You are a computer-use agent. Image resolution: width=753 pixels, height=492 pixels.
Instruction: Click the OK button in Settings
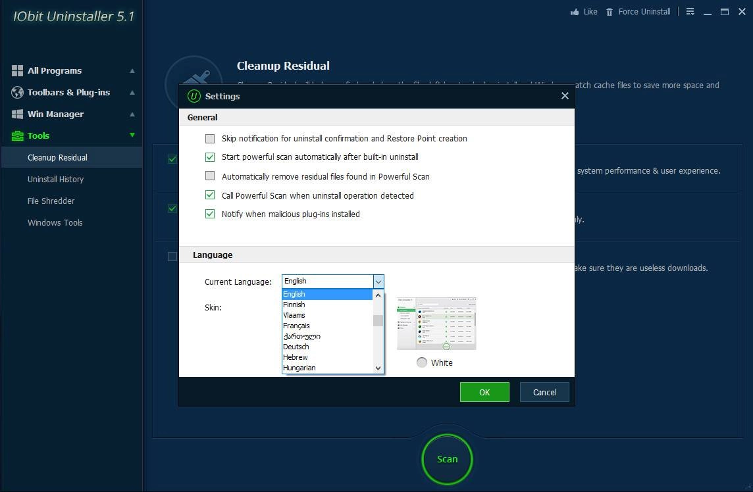pyautogui.click(x=484, y=392)
